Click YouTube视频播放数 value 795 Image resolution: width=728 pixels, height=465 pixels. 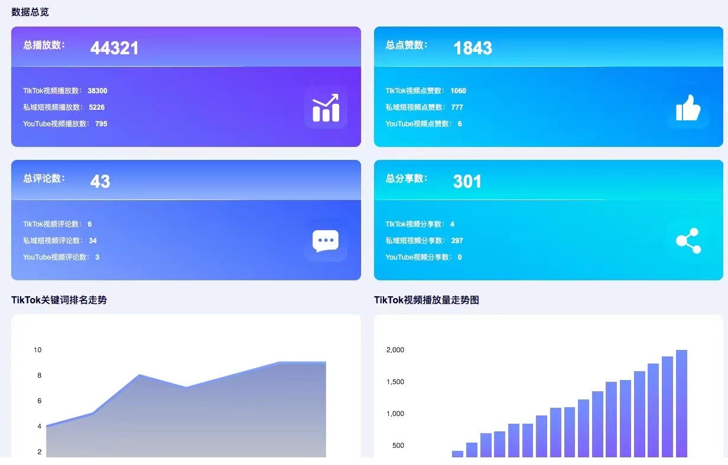coord(101,124)
